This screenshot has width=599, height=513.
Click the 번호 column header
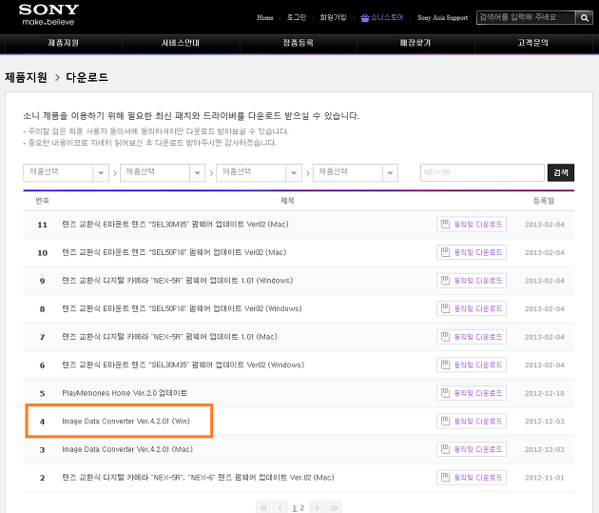pyautogui.click(x=43, y=201)
